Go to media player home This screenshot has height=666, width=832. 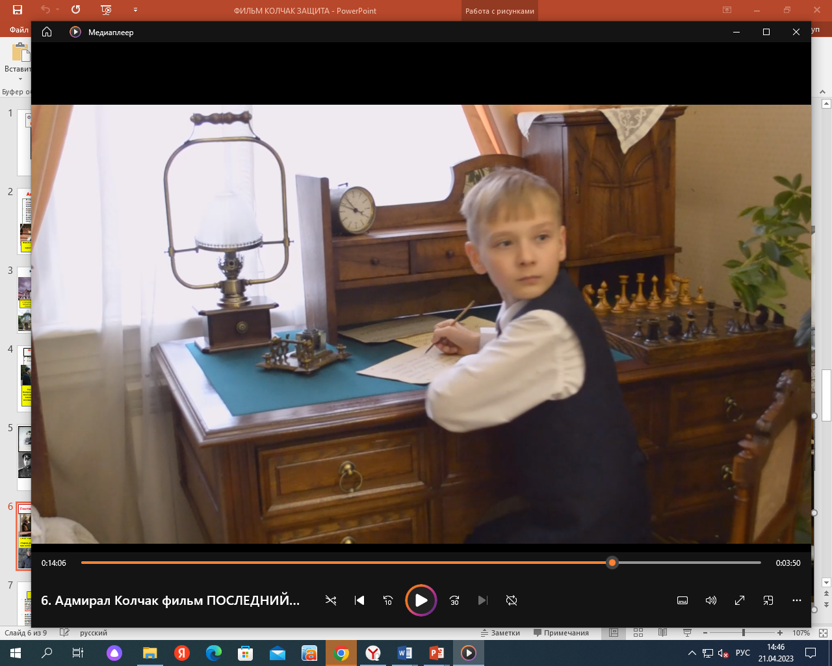coord(47,32)
